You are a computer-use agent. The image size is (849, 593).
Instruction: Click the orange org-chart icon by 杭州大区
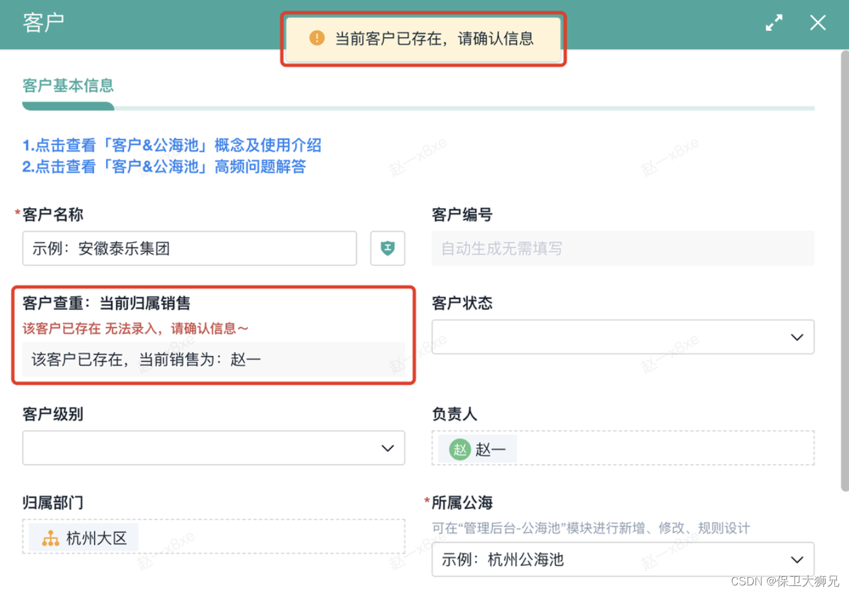tap(51, 538)
